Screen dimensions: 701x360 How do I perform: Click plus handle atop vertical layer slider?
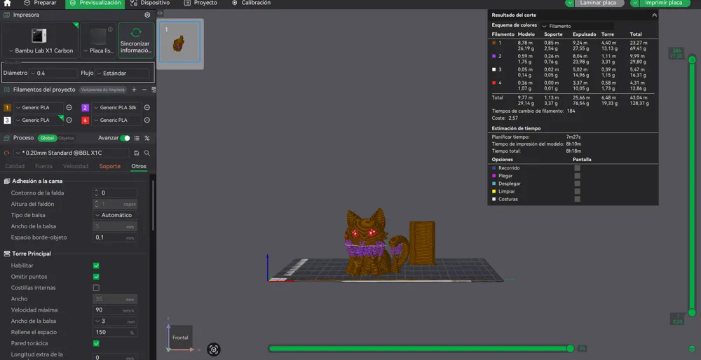(692, 60)
